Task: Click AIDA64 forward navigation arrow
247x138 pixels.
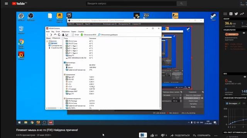Action: click(51, 35)
